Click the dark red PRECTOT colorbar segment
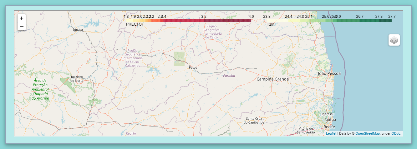 pos(228,21)
